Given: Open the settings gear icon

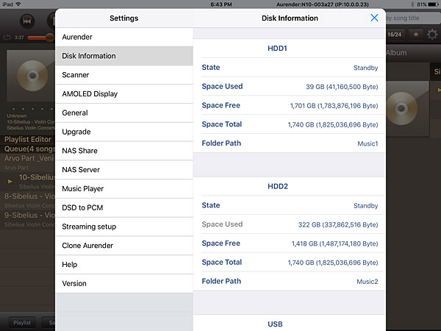Looking at the screenshot, I should (x=432, y=35).
